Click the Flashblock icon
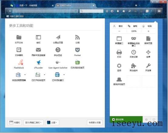Viewport: 168px width, 133px height. (x=20, y=62)
